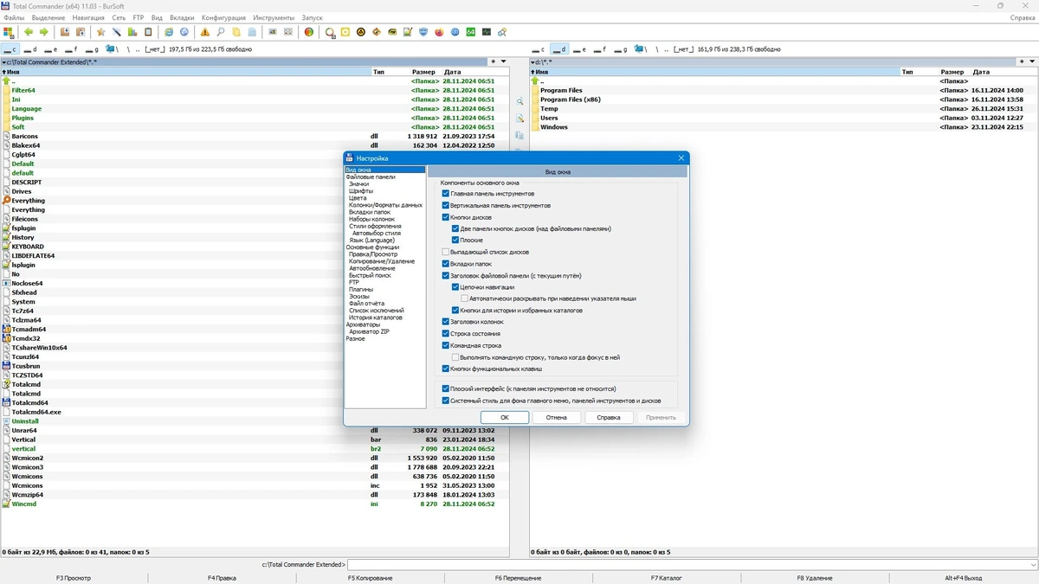The image size is (1039, 584).
Task: Enable Выпадающий список дисков checkbox
Action: pos(446,252)
